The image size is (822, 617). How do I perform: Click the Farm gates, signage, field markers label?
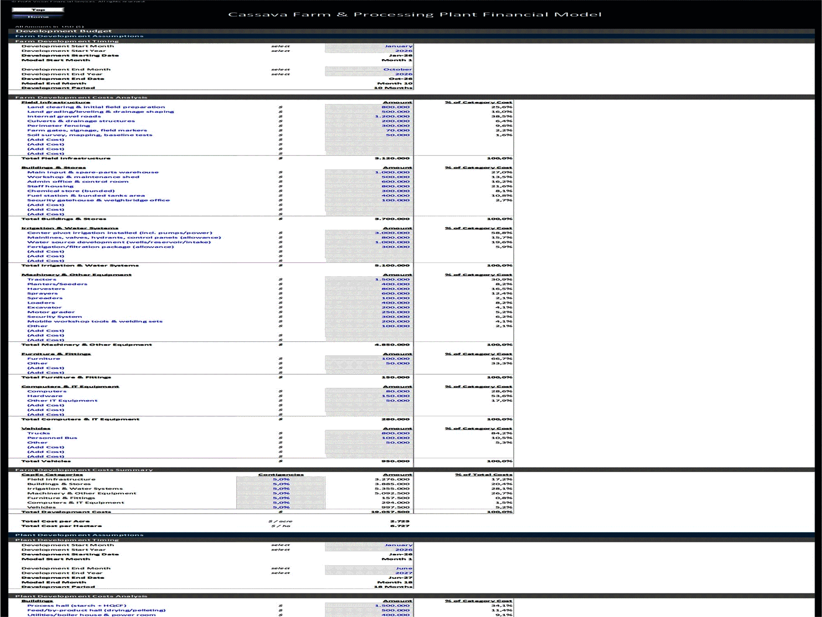87,130
